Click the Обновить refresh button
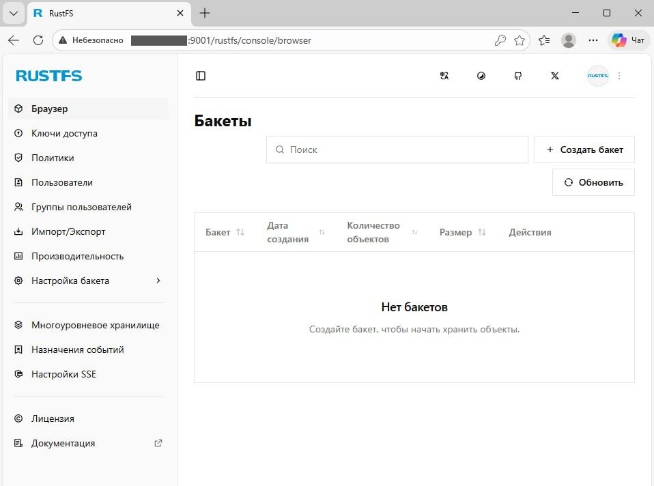 (x=593, y=182)
